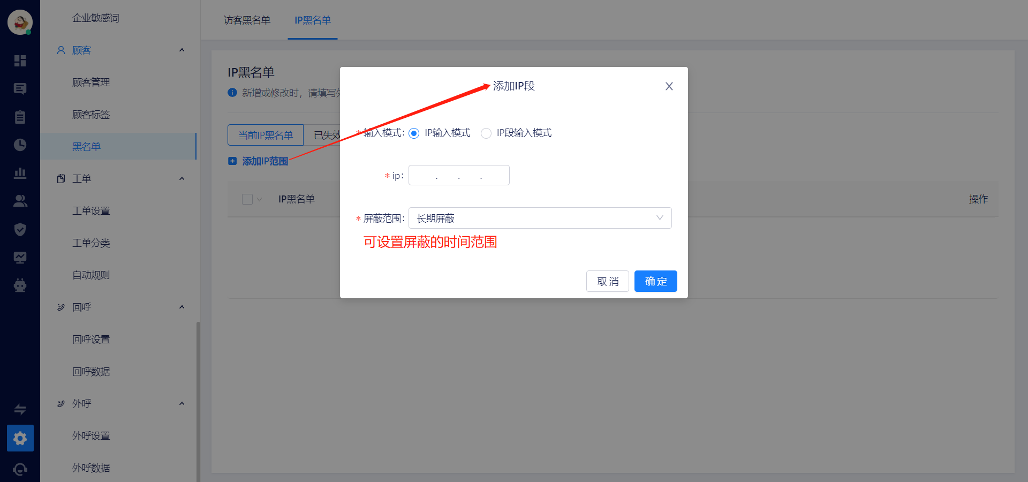Click the swap arrows icon
The width and height of the screenshot is (1028, 482).
pos(20,410)
